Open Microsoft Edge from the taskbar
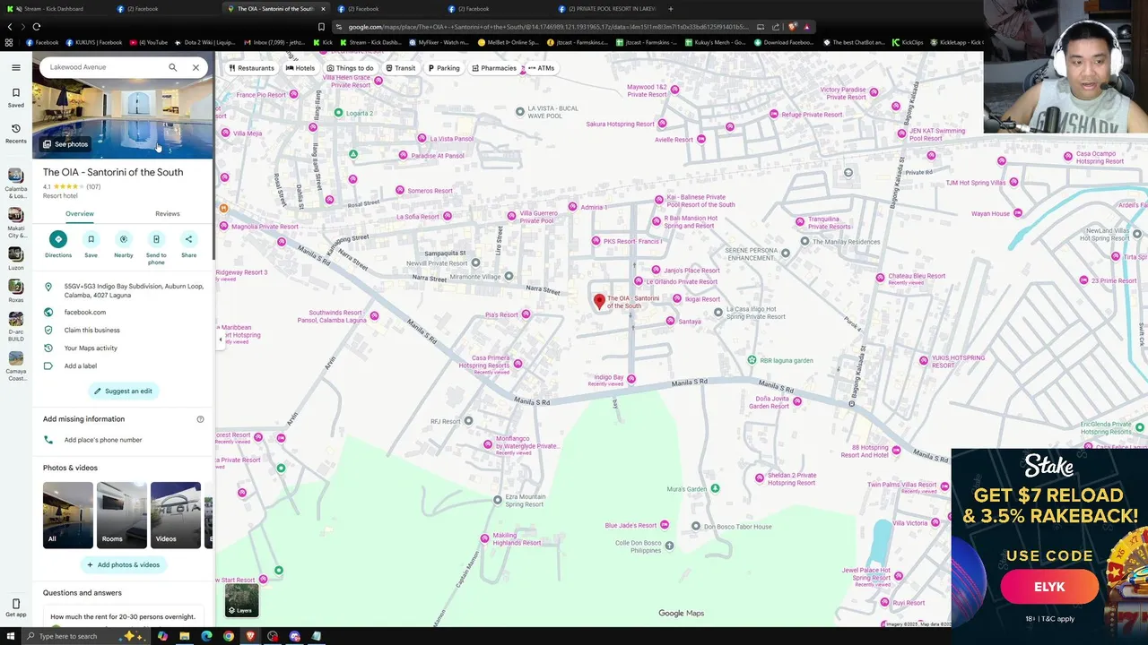This screenshot has width=1148, height=645. pyautogui.click(x=206, y=636)
